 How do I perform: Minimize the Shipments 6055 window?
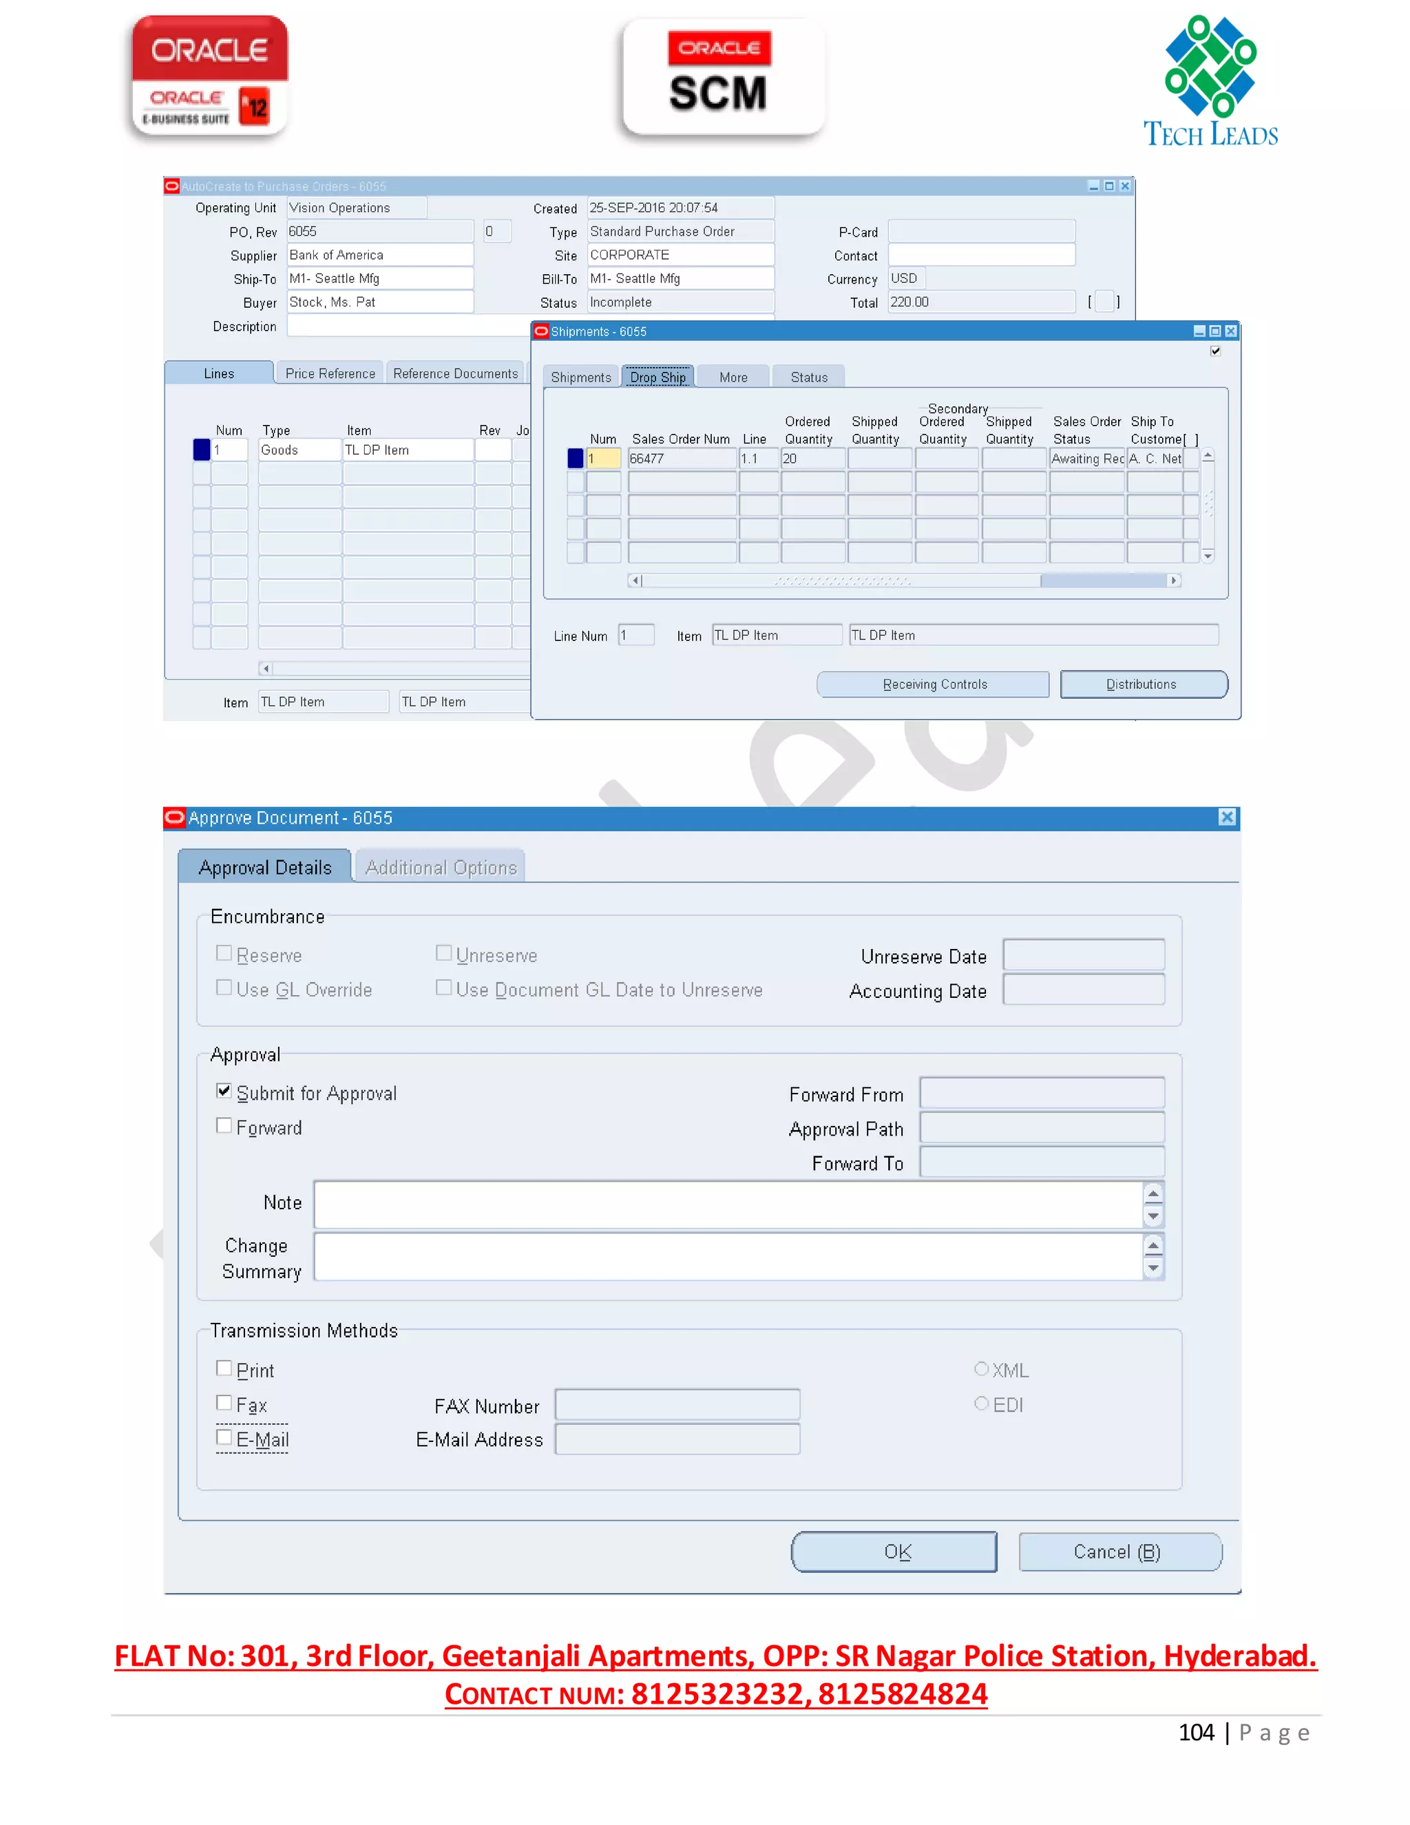[1199, 332]
